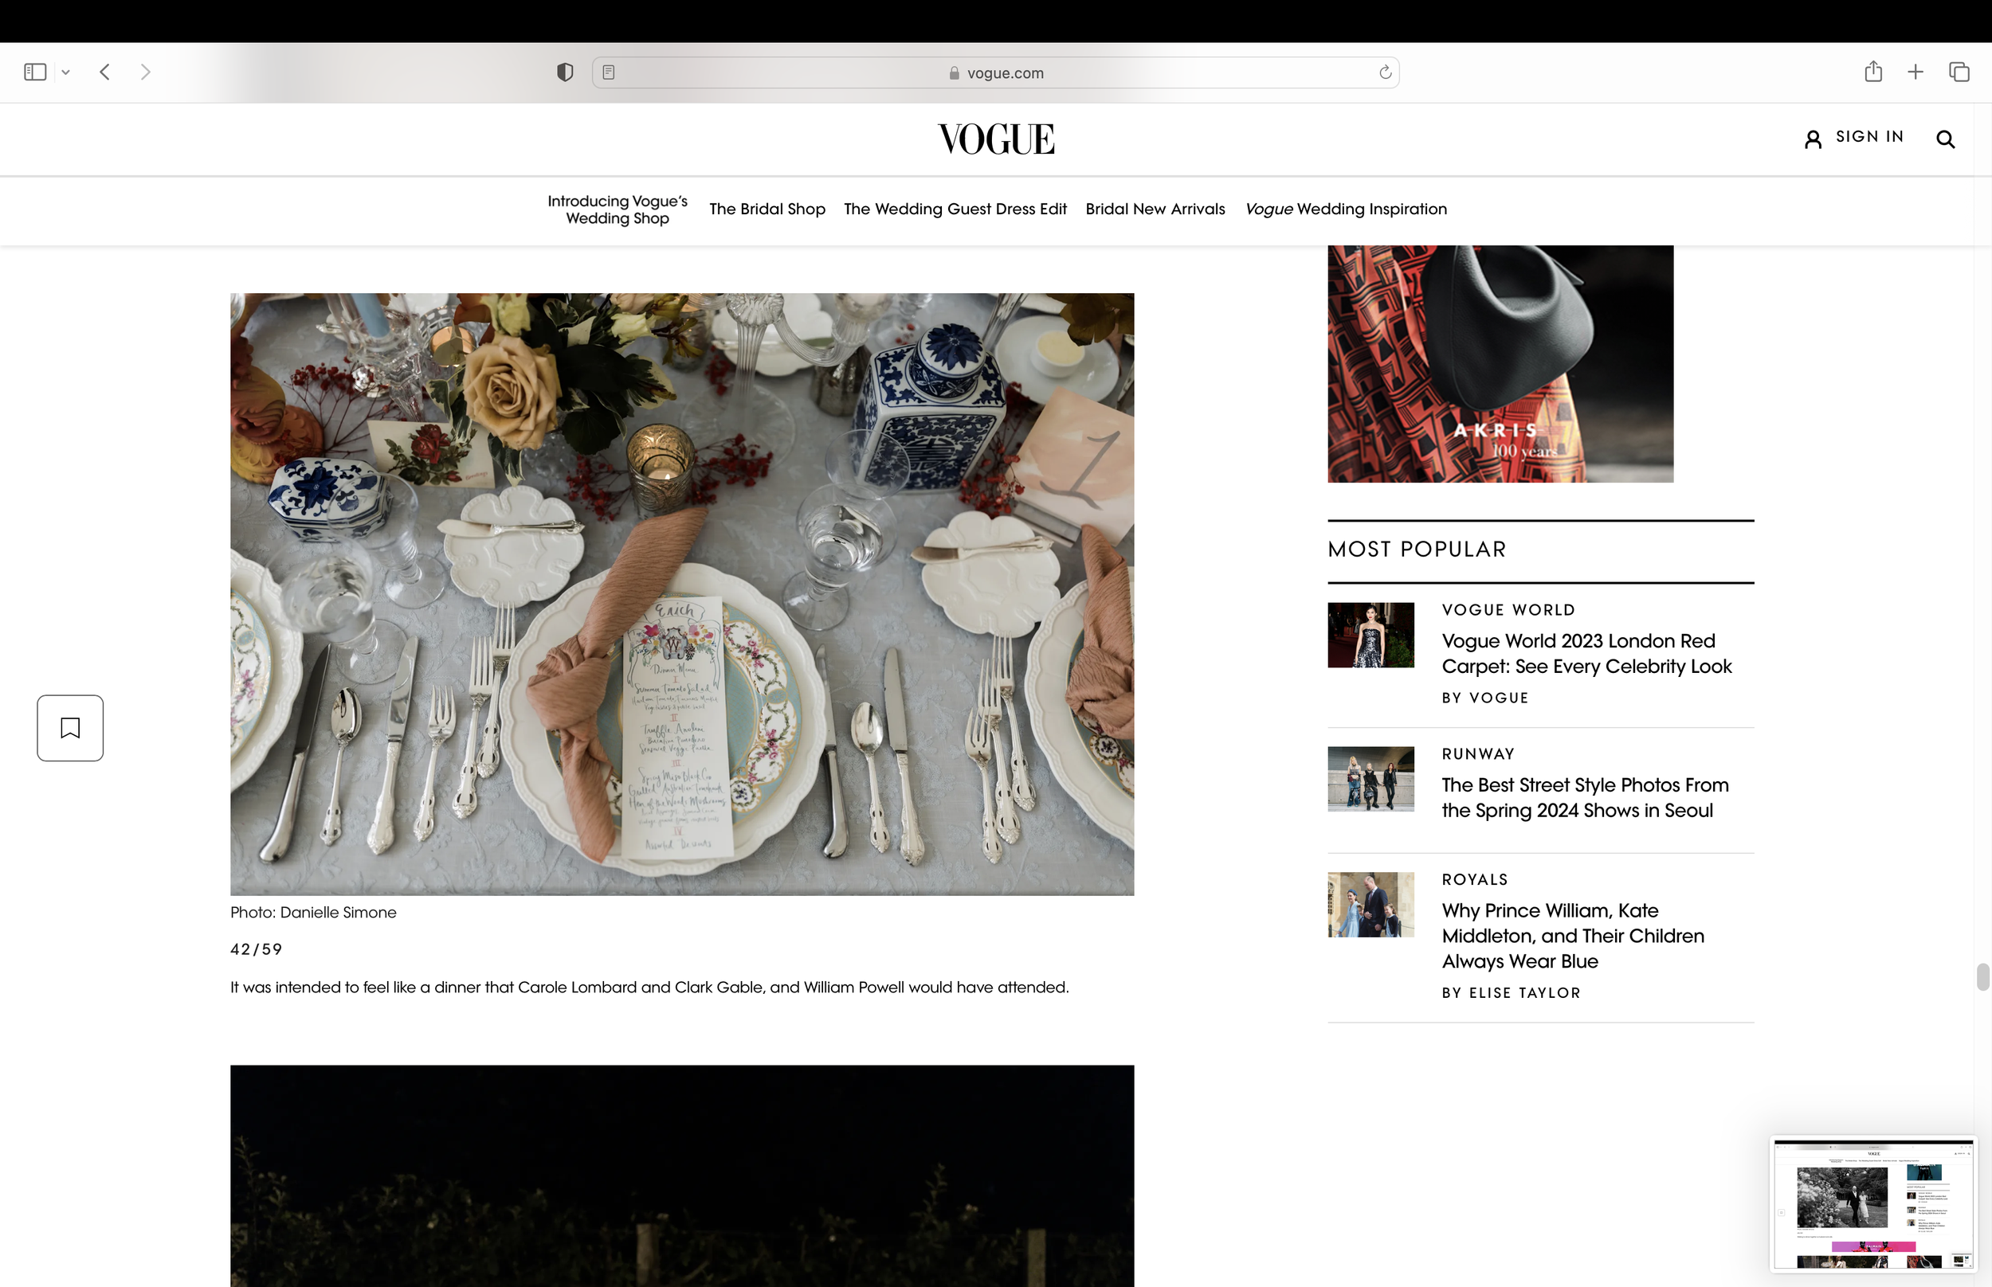Open the sidebar dropdown chevron

pyautogui.click(x=65, y=72)
